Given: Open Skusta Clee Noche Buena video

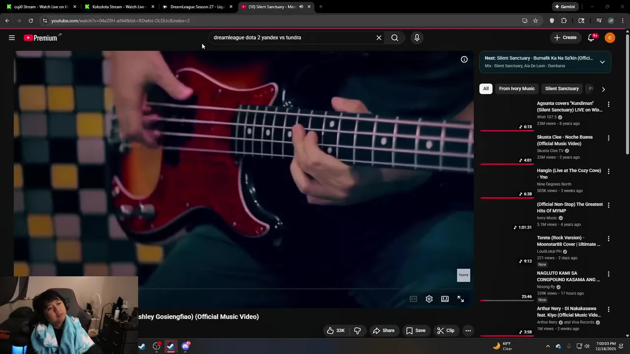Looking at the screenshot, I should point(565,140).
